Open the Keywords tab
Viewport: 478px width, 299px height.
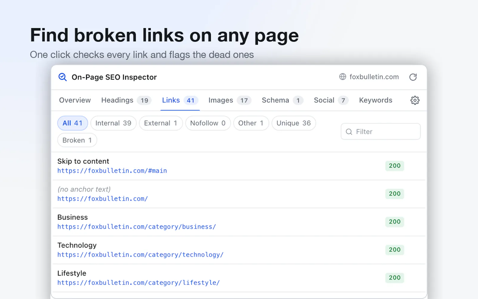(376, 100)
